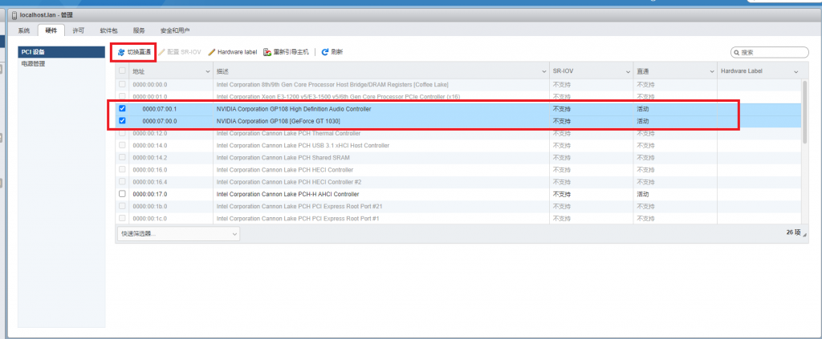Open the SR-IOV column header dropdown arrow
Viewport: 822px width, 339px height.
(626, 72)
